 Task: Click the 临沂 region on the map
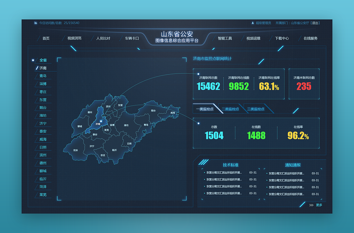[x=114, y=150]
